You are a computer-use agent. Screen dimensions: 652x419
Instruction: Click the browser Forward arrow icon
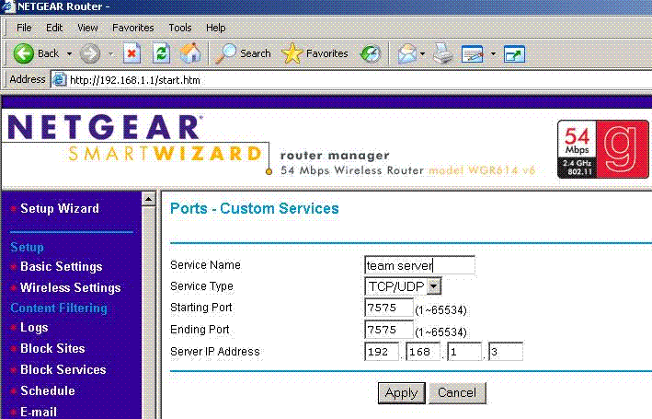click(x=90, y=53)
